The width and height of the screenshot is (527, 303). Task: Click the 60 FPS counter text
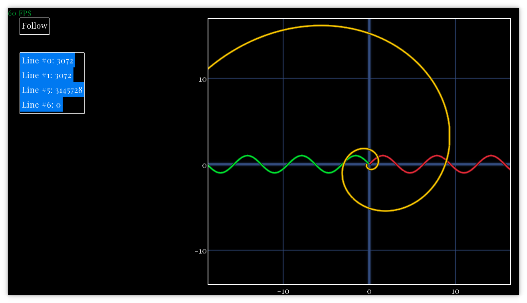coord(20,13)
